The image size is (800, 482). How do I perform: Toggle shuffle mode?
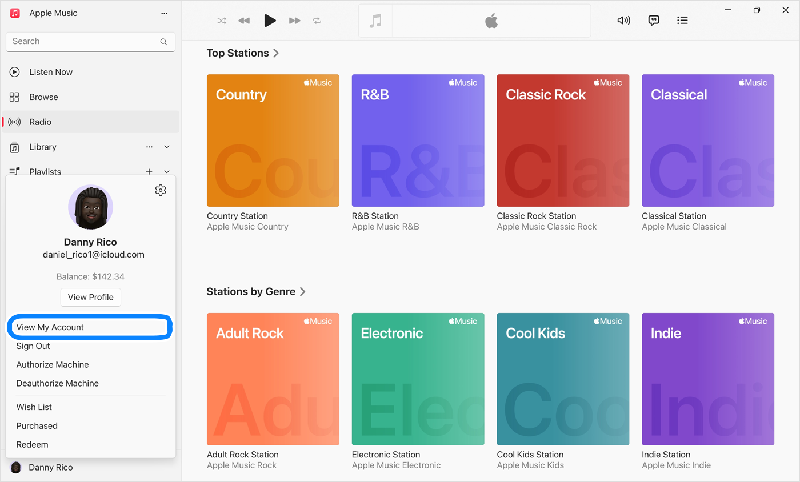click(222, 21)
